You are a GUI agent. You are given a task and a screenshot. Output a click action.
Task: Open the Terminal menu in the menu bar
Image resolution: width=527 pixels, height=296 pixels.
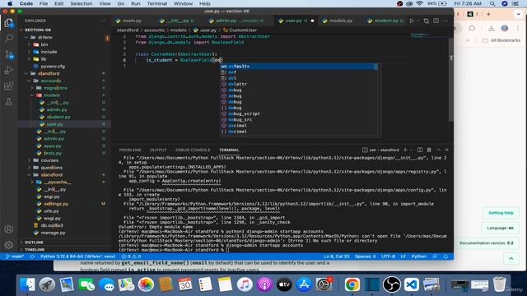(x=157, y=3)
